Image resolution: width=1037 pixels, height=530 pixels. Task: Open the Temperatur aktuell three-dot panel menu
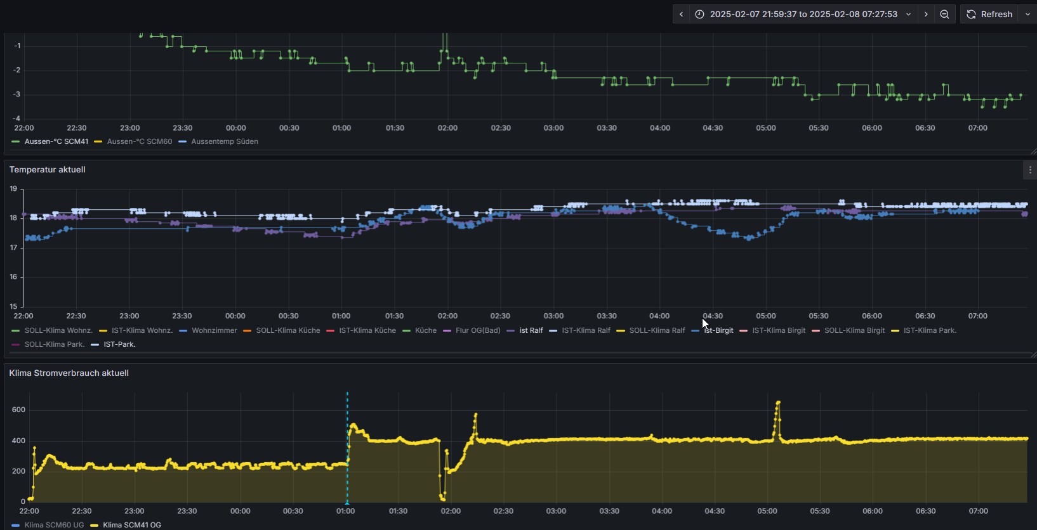point(1030,169)
